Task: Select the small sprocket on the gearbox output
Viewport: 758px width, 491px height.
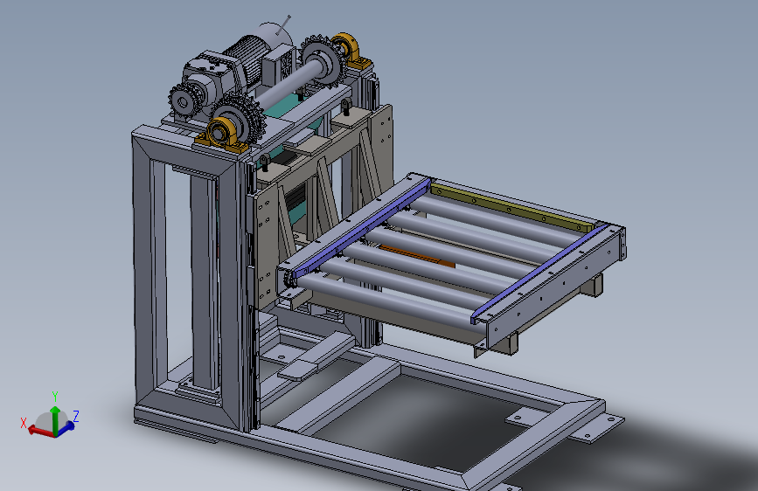Action: pyautogui.click(x=183, y=102)
